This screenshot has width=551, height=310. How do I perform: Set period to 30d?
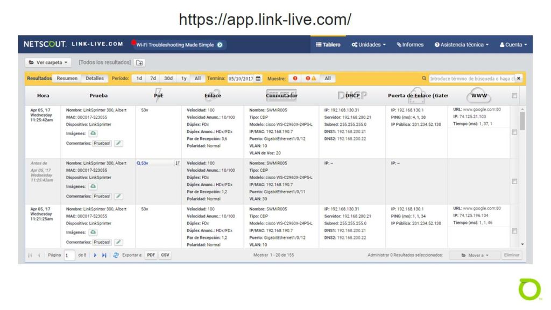pyautogui.click(x=168, y=79)
